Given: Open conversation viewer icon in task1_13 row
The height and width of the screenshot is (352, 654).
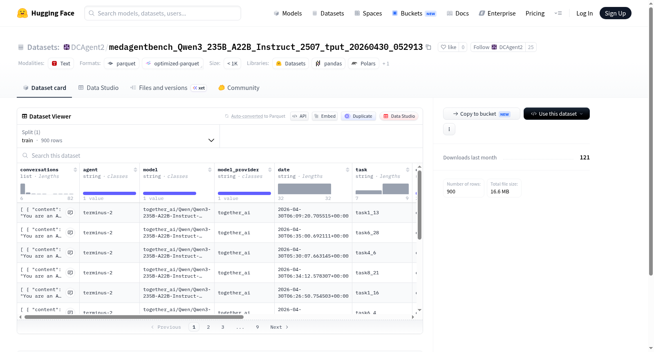Looking at the screenshot, I should coord(70,213).
